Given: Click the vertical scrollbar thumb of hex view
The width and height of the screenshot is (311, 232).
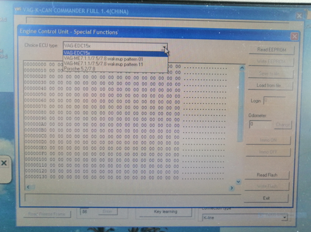Looking at the screenshot, I should click(x=241, y=107).
